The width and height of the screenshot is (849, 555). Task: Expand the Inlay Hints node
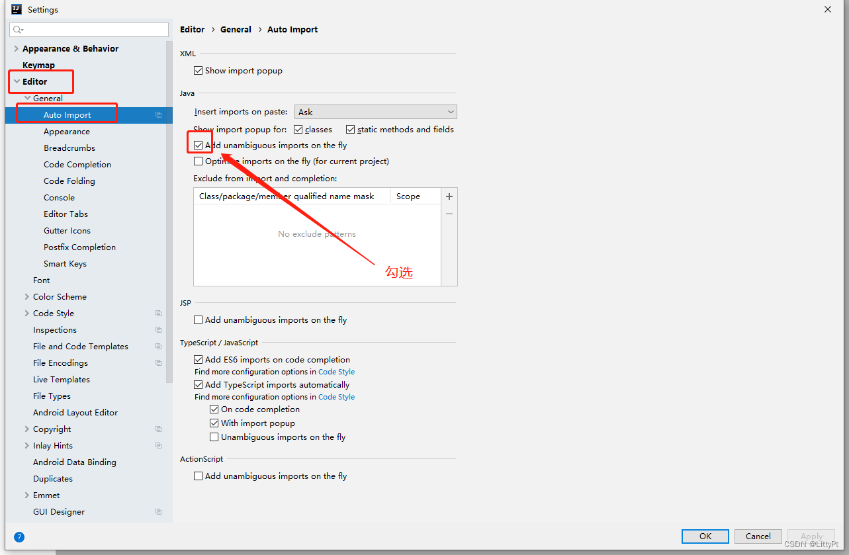[27, 446]
